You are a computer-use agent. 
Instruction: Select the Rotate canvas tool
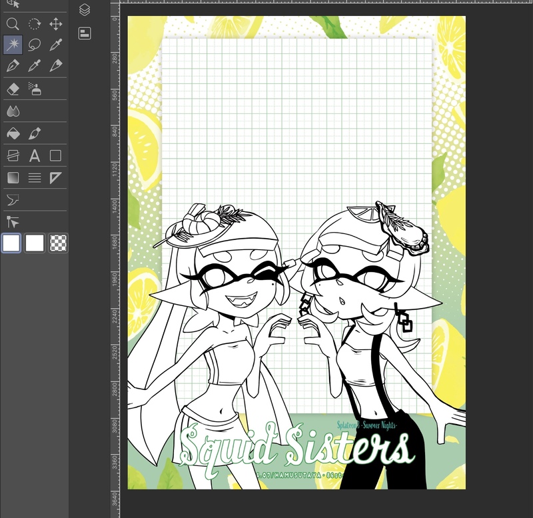tap(35, 24)
